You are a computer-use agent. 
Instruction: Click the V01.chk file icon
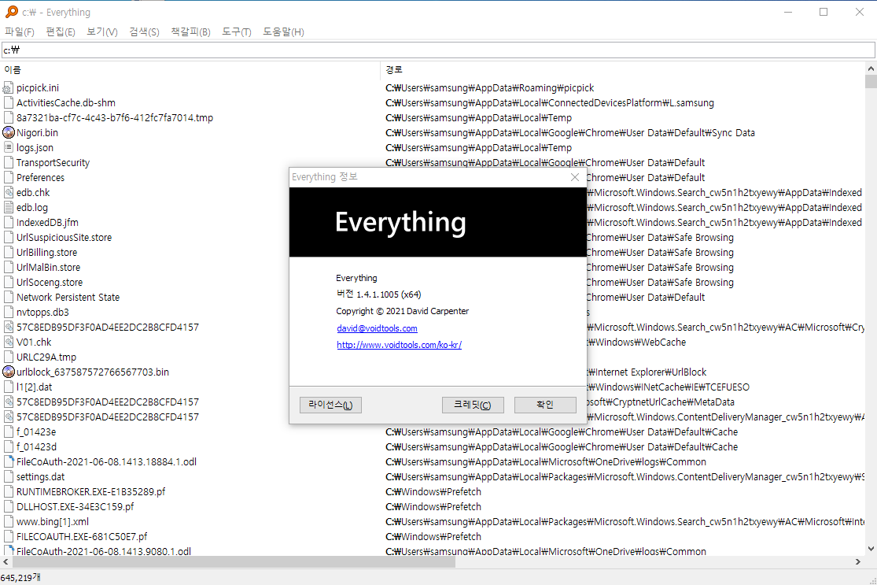(8, 342)
